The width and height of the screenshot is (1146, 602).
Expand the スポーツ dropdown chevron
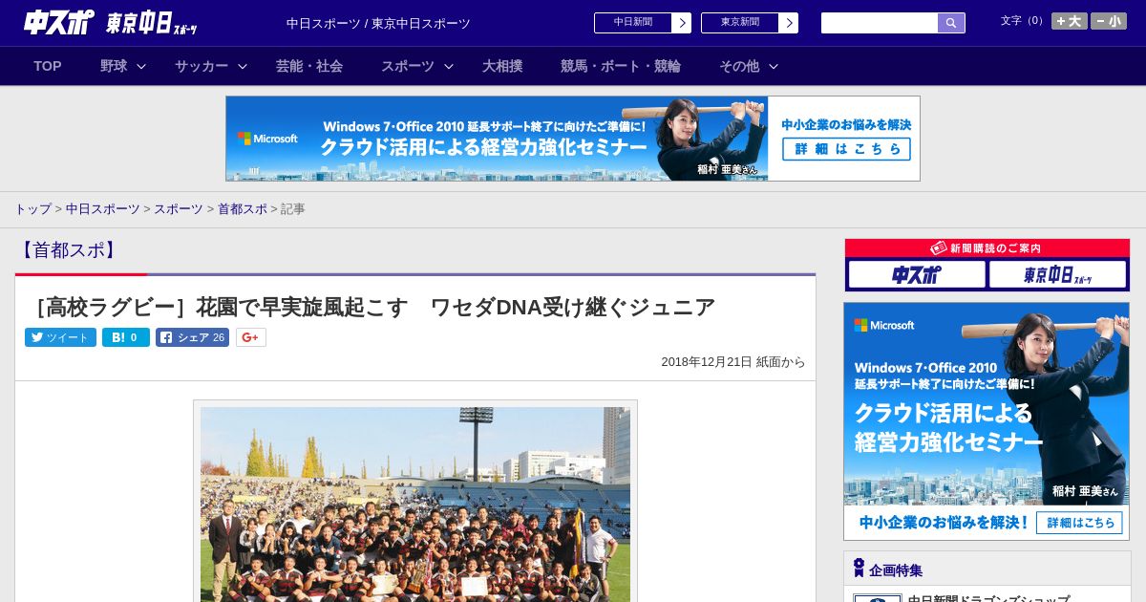click(x=449, y=66)
